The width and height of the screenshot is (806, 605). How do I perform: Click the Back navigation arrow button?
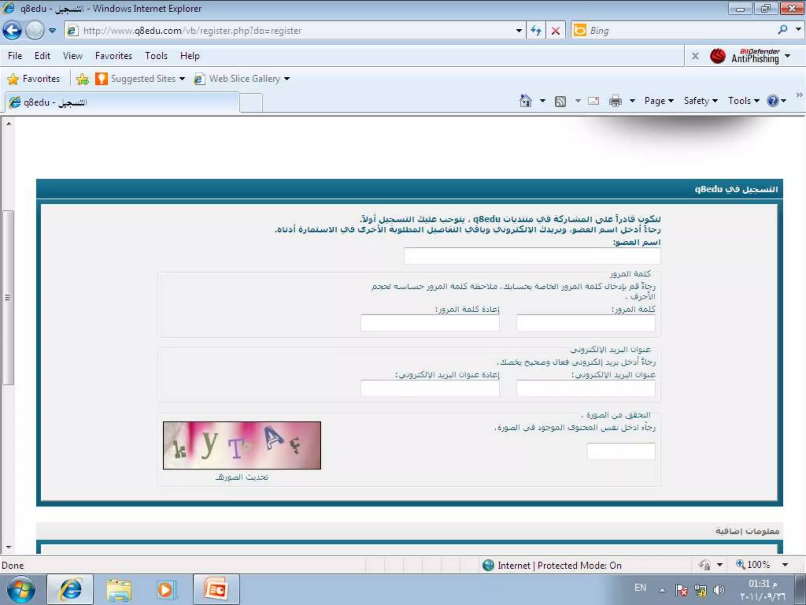tap(12, 30)
